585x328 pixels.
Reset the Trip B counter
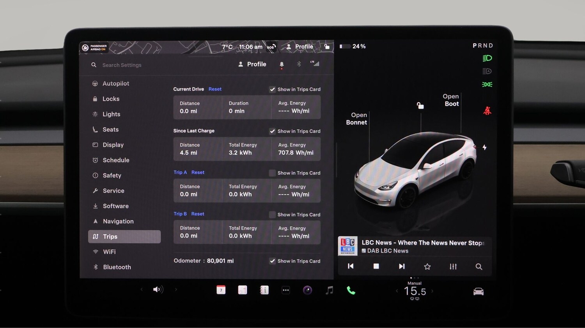click(x=198, y=214)
